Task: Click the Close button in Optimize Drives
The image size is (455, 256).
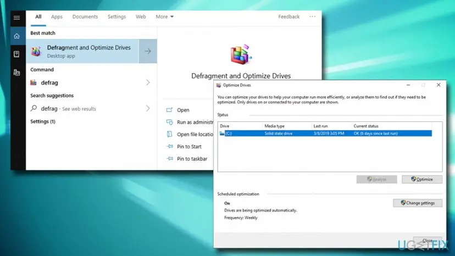Action: [x=428, y=241]
